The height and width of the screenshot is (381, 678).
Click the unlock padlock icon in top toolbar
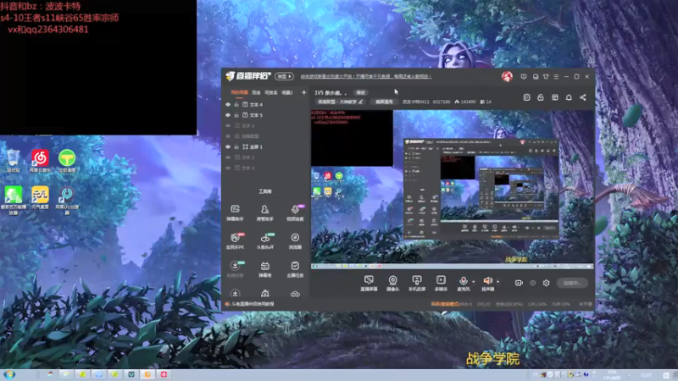[x=541, y=97]
